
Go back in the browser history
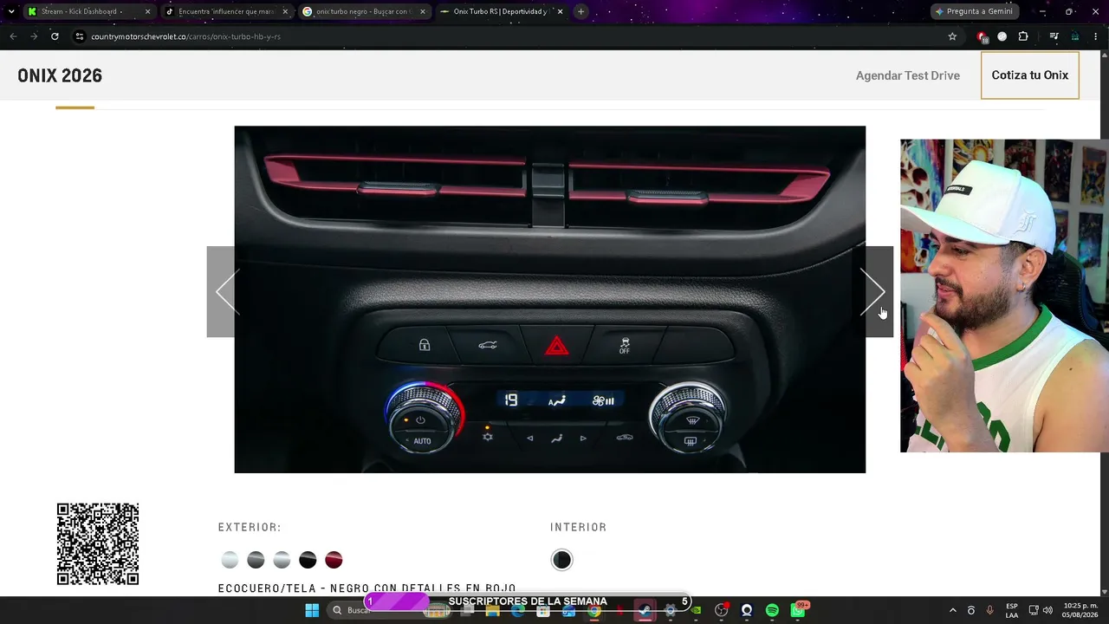click(13, 36)
